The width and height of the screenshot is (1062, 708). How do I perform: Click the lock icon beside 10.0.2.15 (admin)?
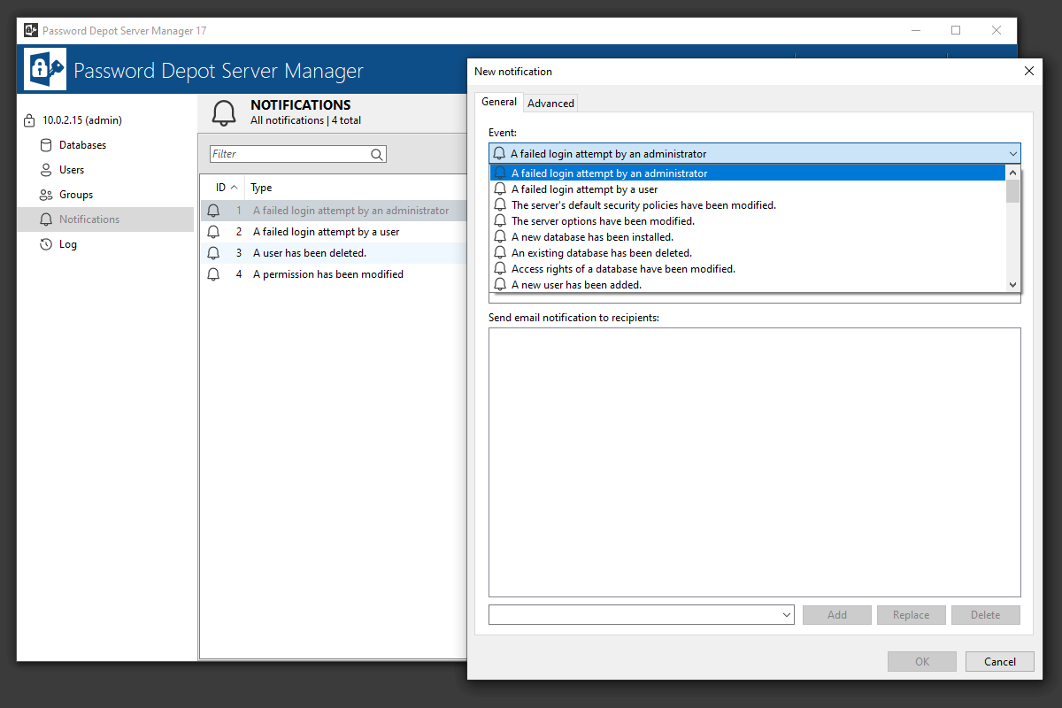tap(29, 120)
